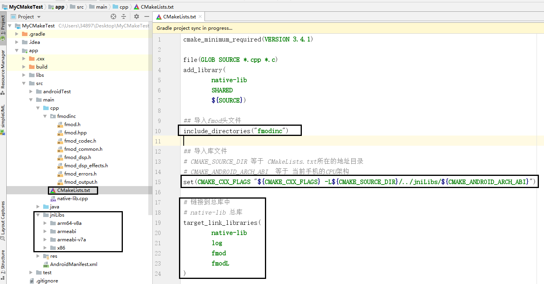Screen dimensions: 544x284
Task: Select the fmod_common.h file icon
Action: click(x=60, y=149)
